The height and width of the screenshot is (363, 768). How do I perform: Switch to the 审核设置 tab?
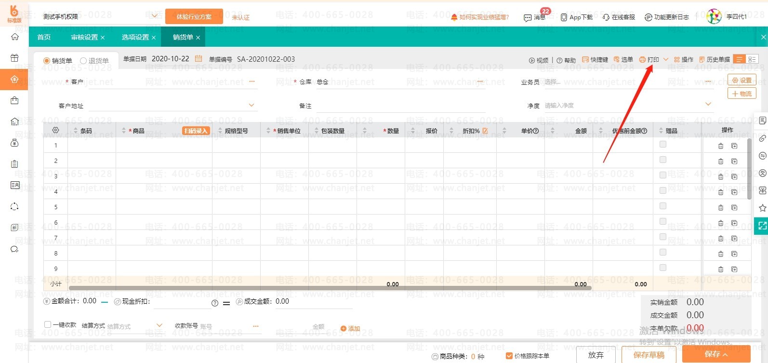tap(84, 37)
